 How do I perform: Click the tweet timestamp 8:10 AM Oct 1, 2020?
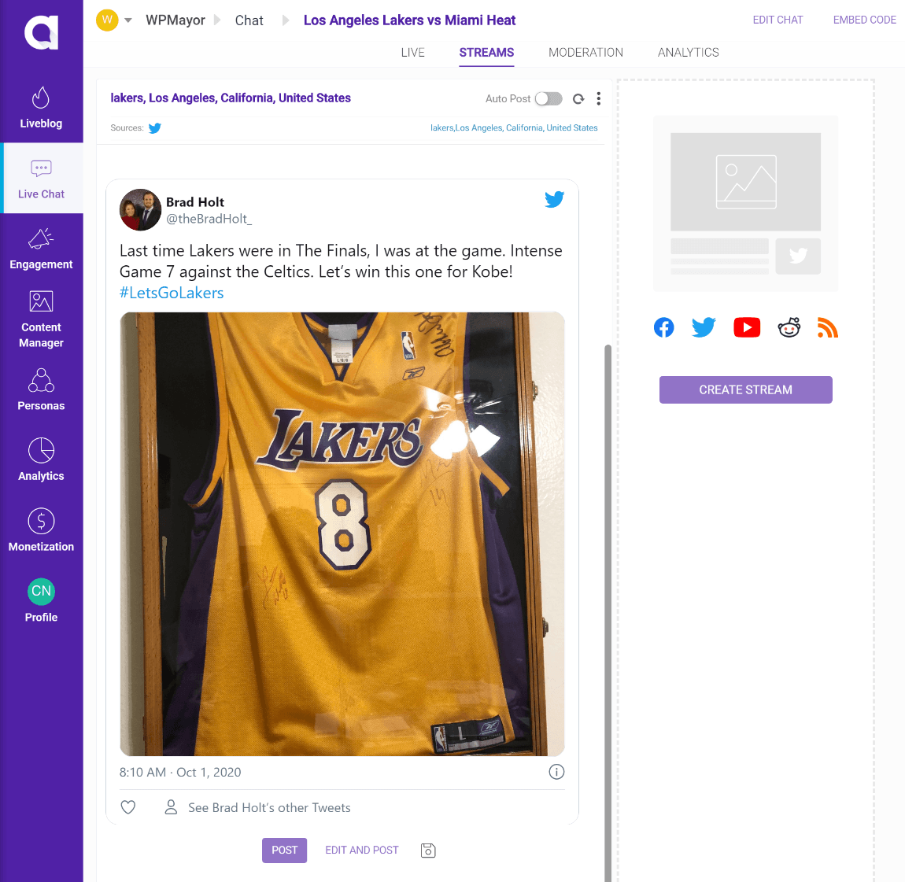pos(180,773)
